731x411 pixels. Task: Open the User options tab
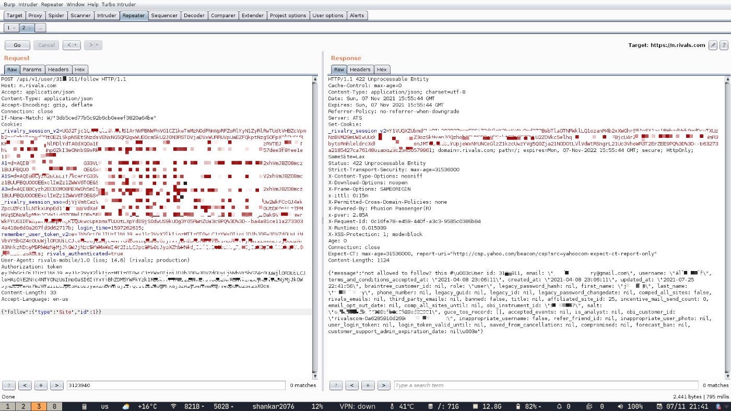328,16
